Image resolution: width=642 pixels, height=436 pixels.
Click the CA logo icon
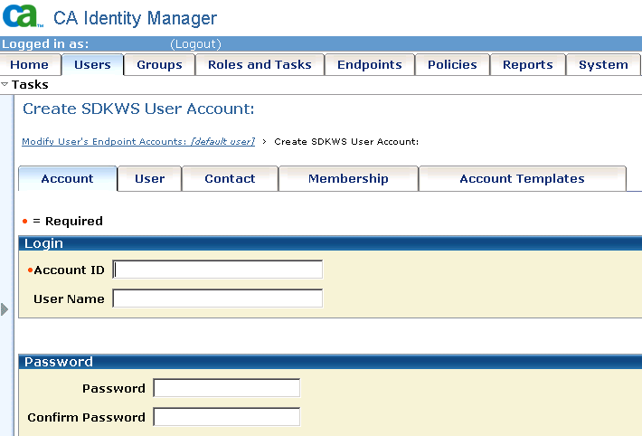23,16
